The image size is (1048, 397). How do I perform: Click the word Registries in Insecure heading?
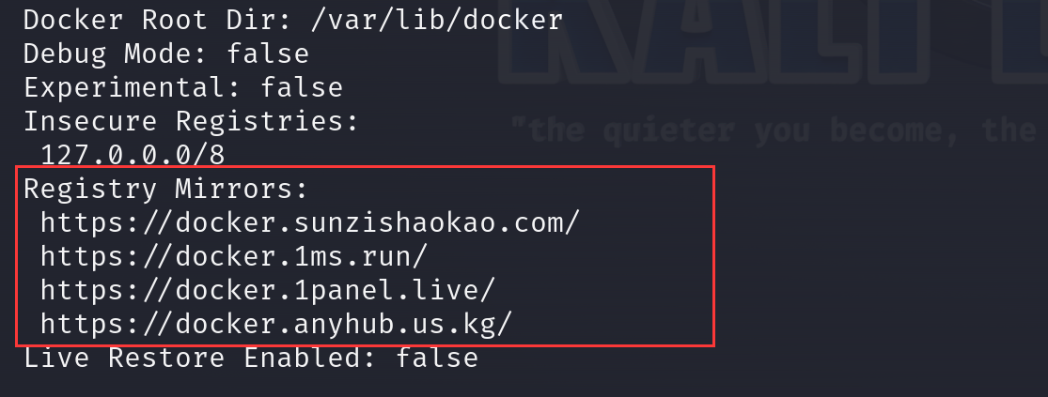coord(268,121)
